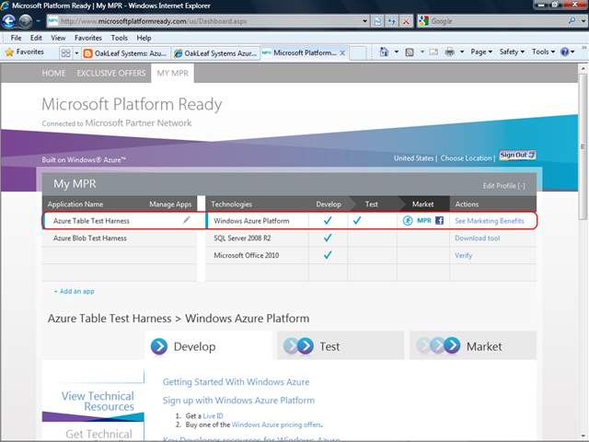Open the File menu
The image size is (589, 442).
16,38
